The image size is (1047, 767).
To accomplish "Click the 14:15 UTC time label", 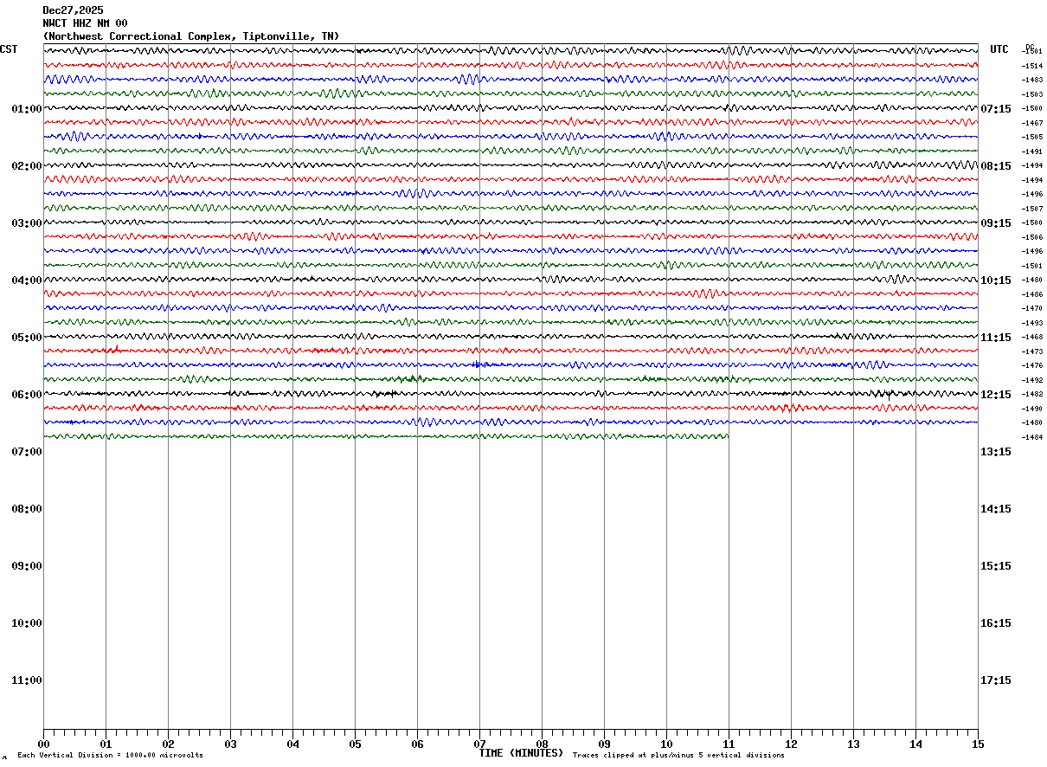I will (x=996, y=509).
